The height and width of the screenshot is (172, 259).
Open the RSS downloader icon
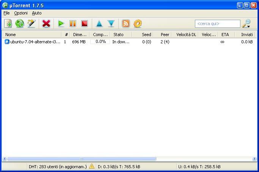click(x=126, y=24)
